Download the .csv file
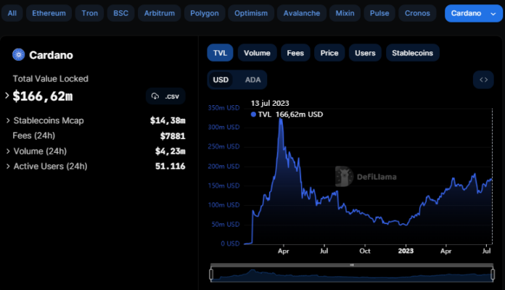The image size is (505, 290). tap(165, 96)
